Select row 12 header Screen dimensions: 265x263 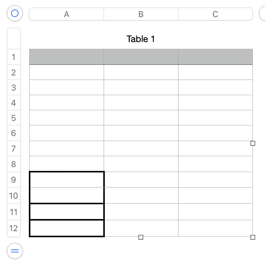click(x=14, y=228)
